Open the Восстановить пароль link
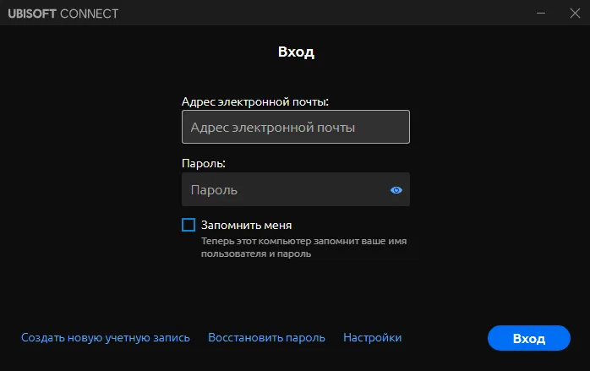This screenshot has width=590, height=371. point(266,337)
